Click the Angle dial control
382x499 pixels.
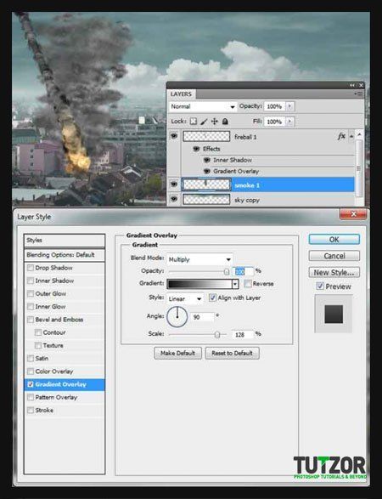click(177, 316)
